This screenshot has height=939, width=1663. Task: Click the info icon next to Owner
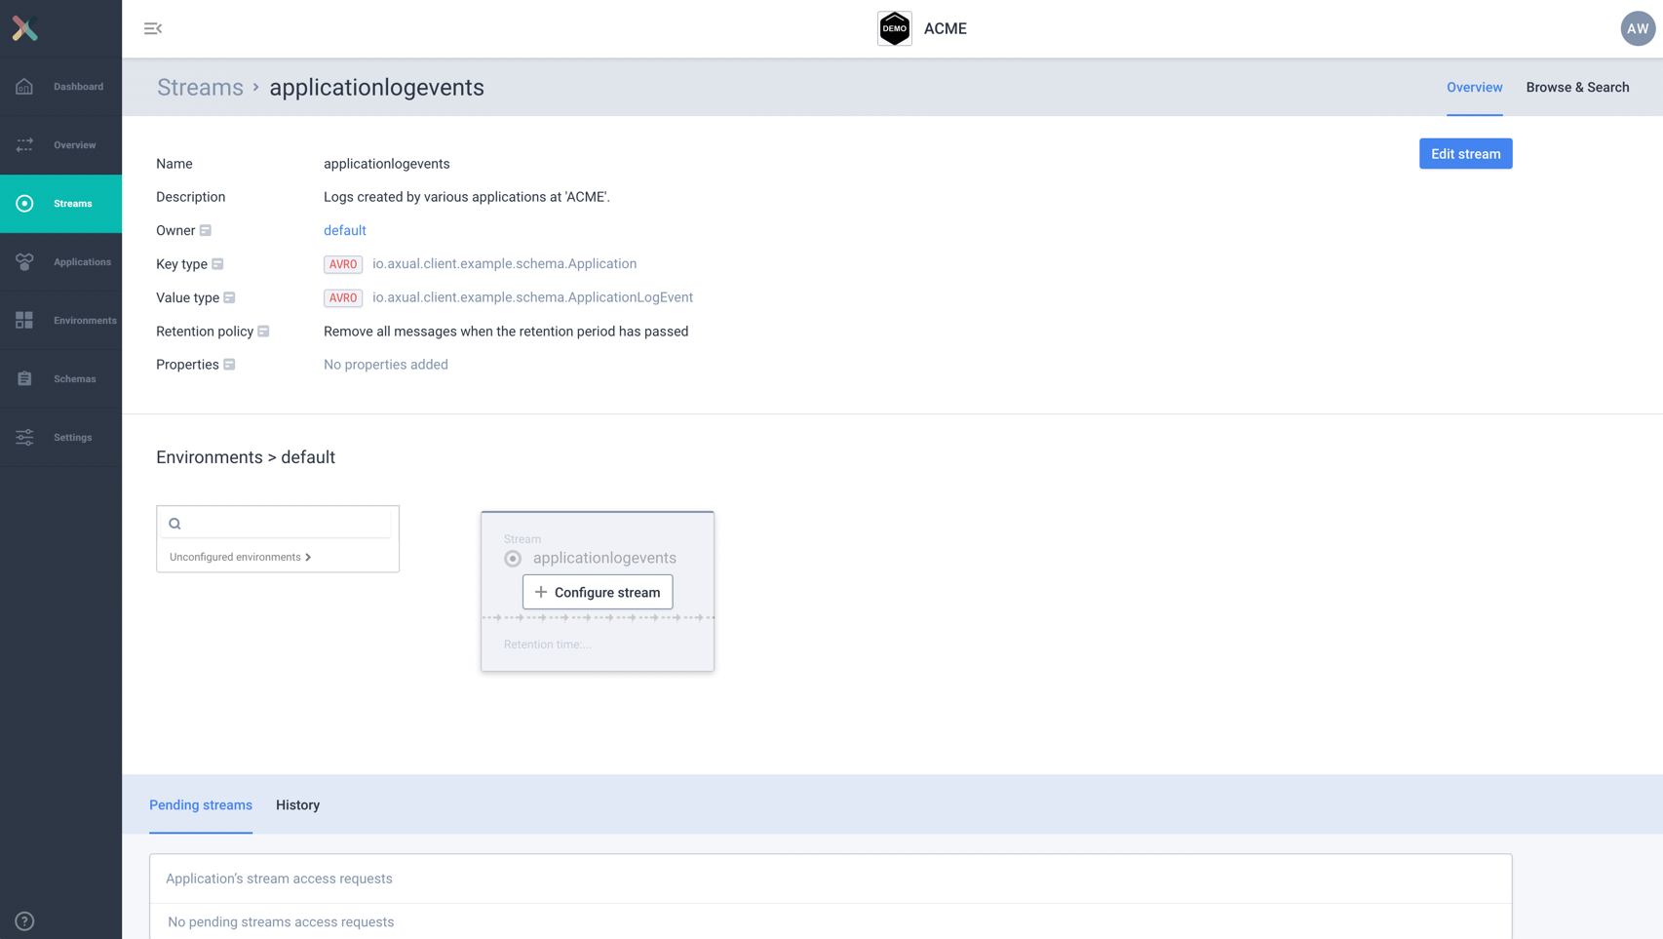pyautogui.click(x=206, y=230)
